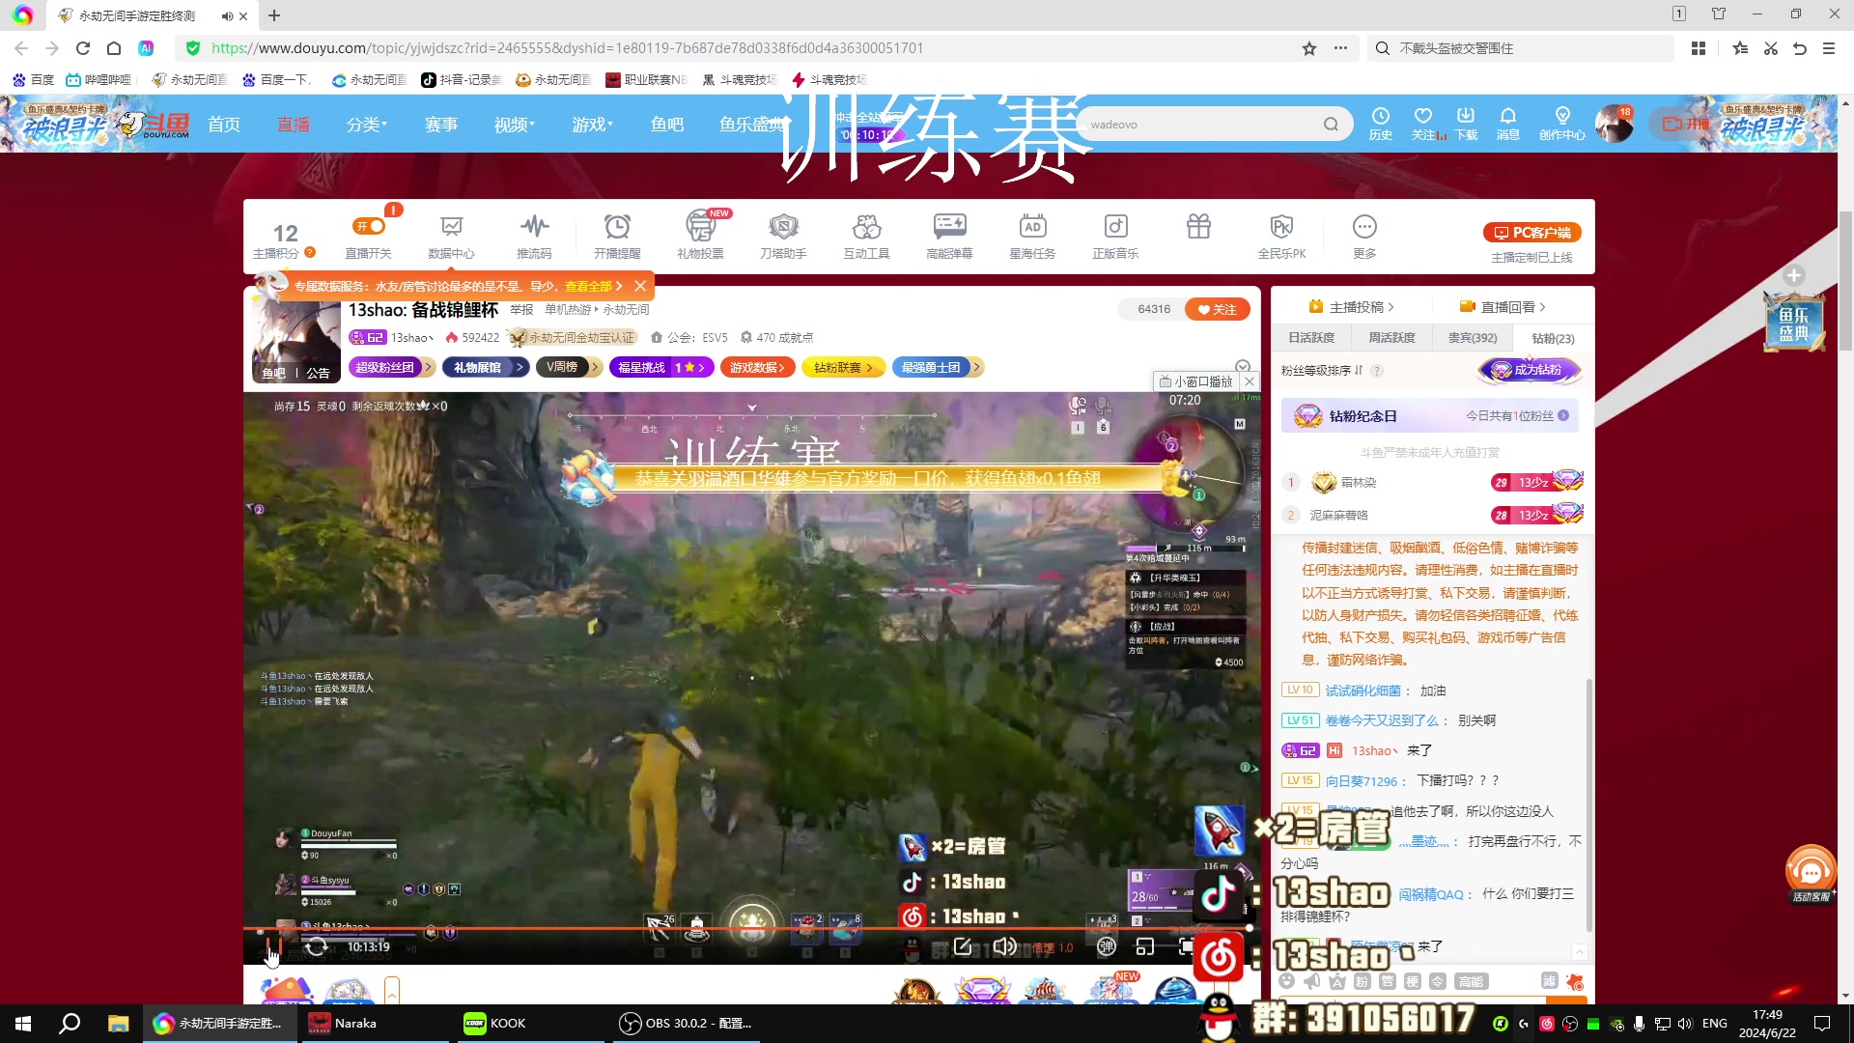Expand 超级粉丝团 badge
This screenshot has height=1043, width=1854.
(392, 367)
